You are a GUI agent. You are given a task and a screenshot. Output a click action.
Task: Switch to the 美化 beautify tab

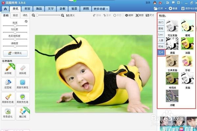point(15,9)
